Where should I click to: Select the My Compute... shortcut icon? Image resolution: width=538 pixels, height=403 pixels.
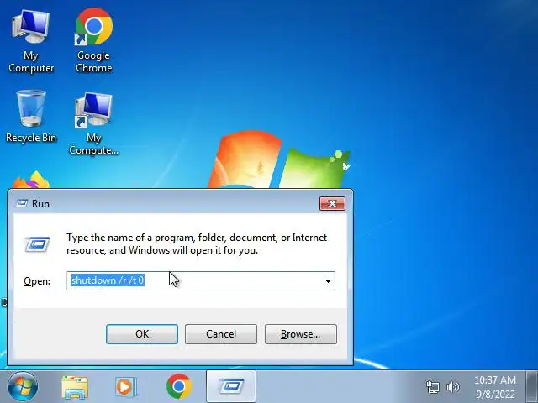point(93,123)
